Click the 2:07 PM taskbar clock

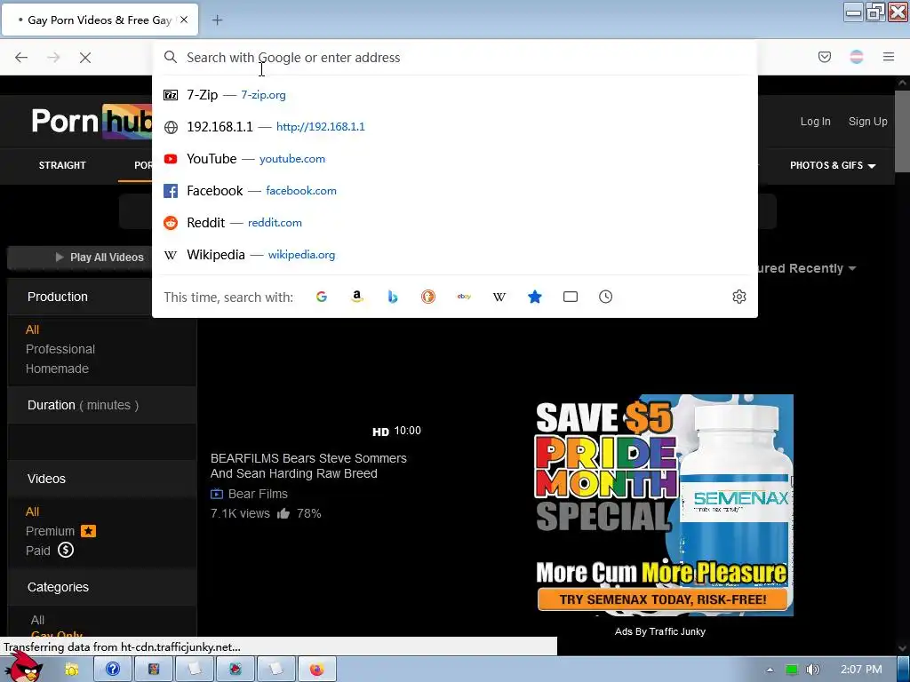[861, 670]
